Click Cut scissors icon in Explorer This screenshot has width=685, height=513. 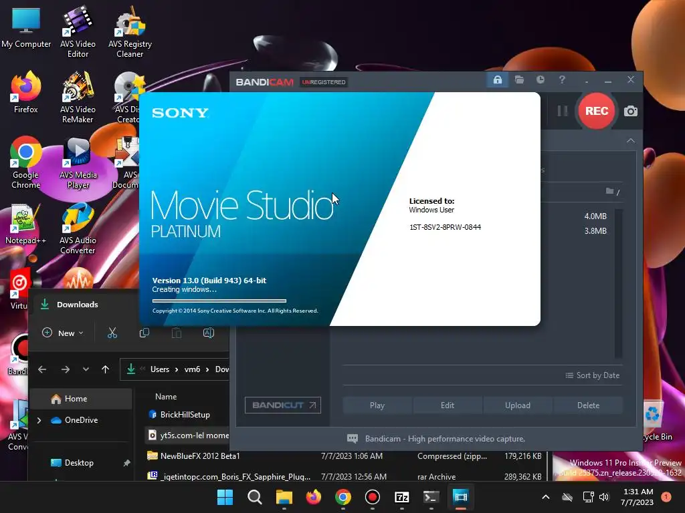pyautogui.click(x=112, y=333)
